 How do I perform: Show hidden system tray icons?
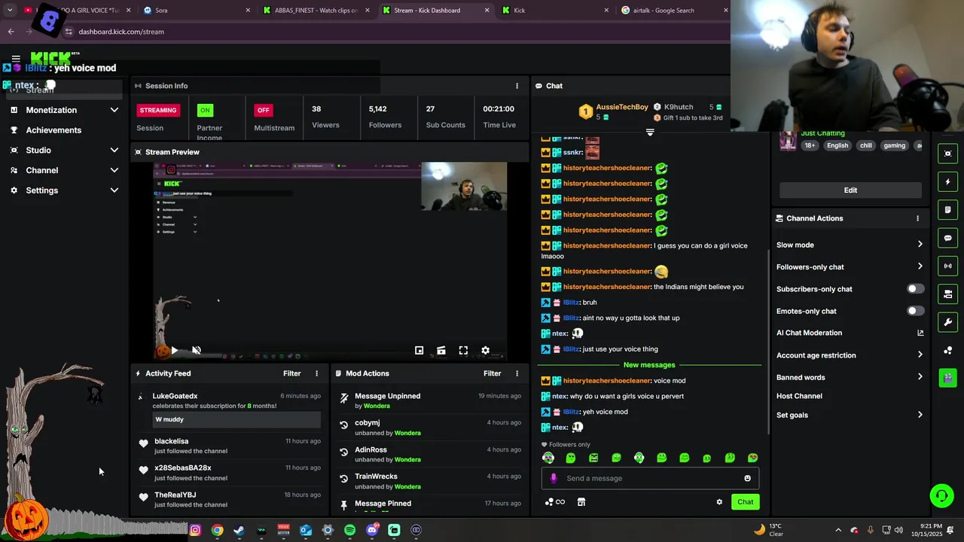[838, 530]
